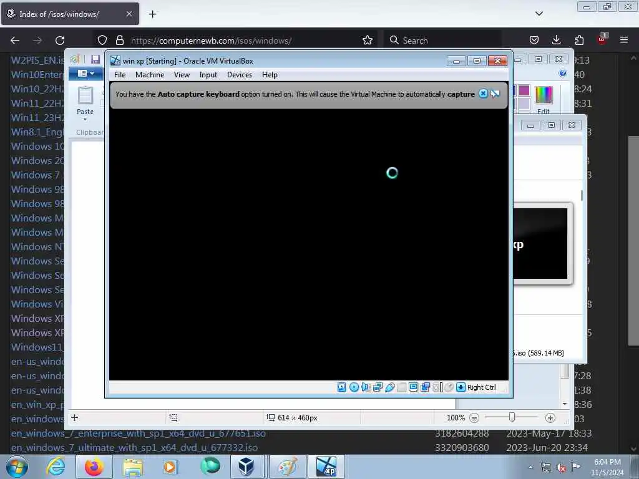Expand the list all tabs chevron
The width and height of the screenshot is (639, 479).
pos(539,14)
